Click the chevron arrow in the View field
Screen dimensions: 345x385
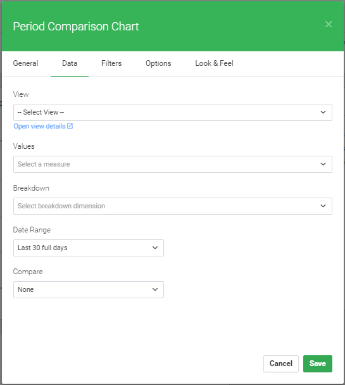click(x=323, y=112)
